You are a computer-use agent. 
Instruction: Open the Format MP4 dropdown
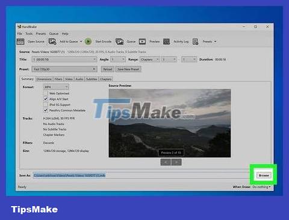pos(56,87)
